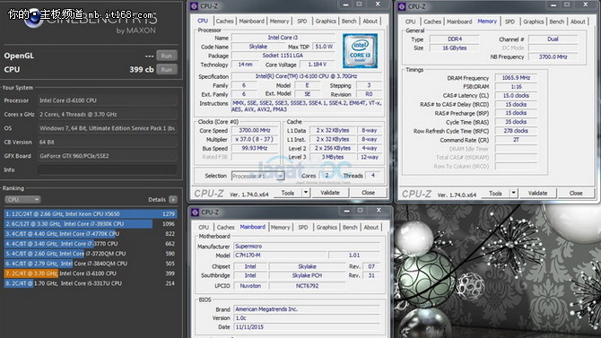Viewport: 601px width, 338px height.
Task: Open About tab in Mainboard window
Action: 371,227
